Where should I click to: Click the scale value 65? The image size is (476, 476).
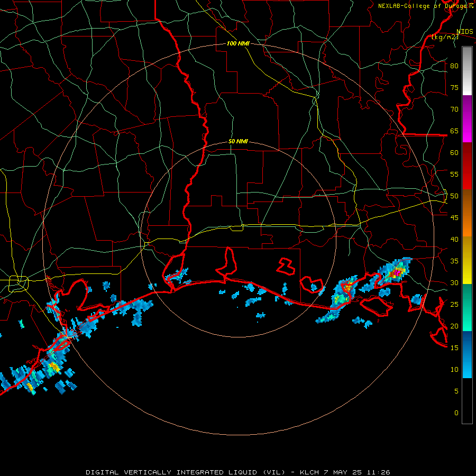[x=454, y=131]
